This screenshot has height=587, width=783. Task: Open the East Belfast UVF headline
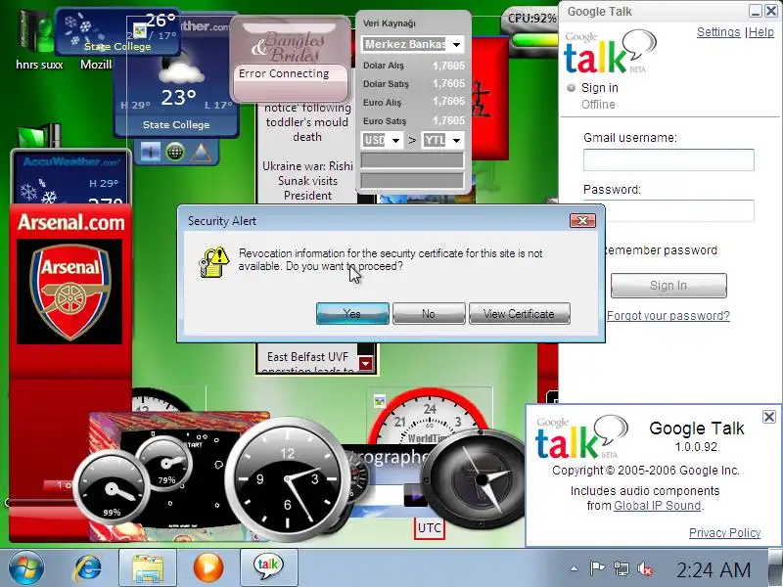pos(307,363)
